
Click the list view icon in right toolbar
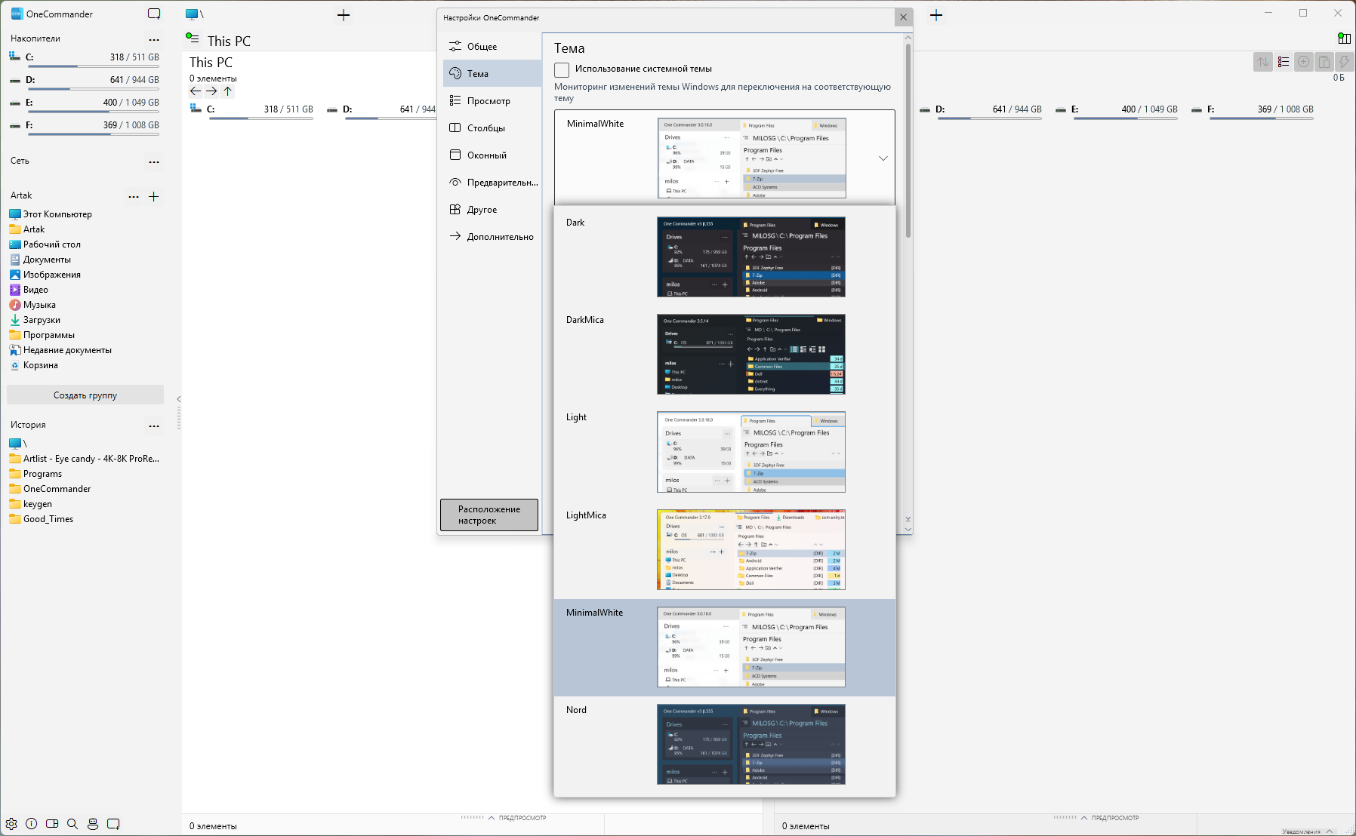point(1284,62)
